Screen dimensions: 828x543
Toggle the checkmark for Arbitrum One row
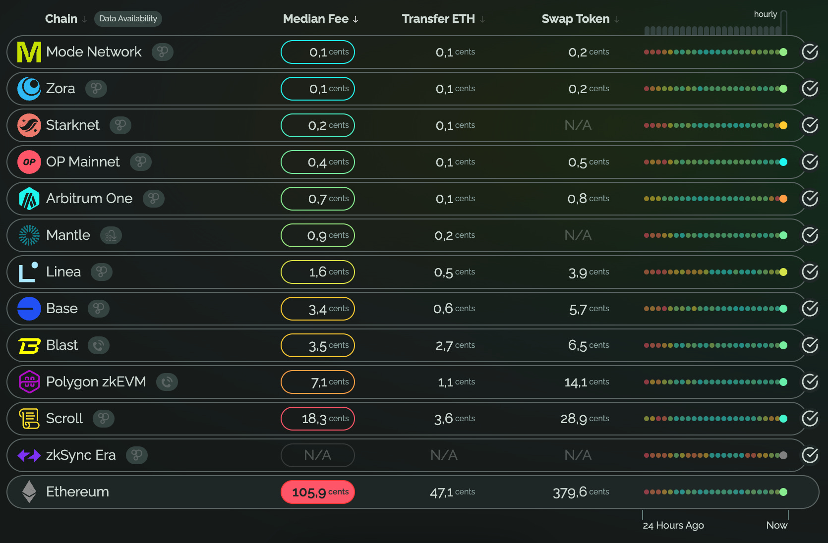810,198
